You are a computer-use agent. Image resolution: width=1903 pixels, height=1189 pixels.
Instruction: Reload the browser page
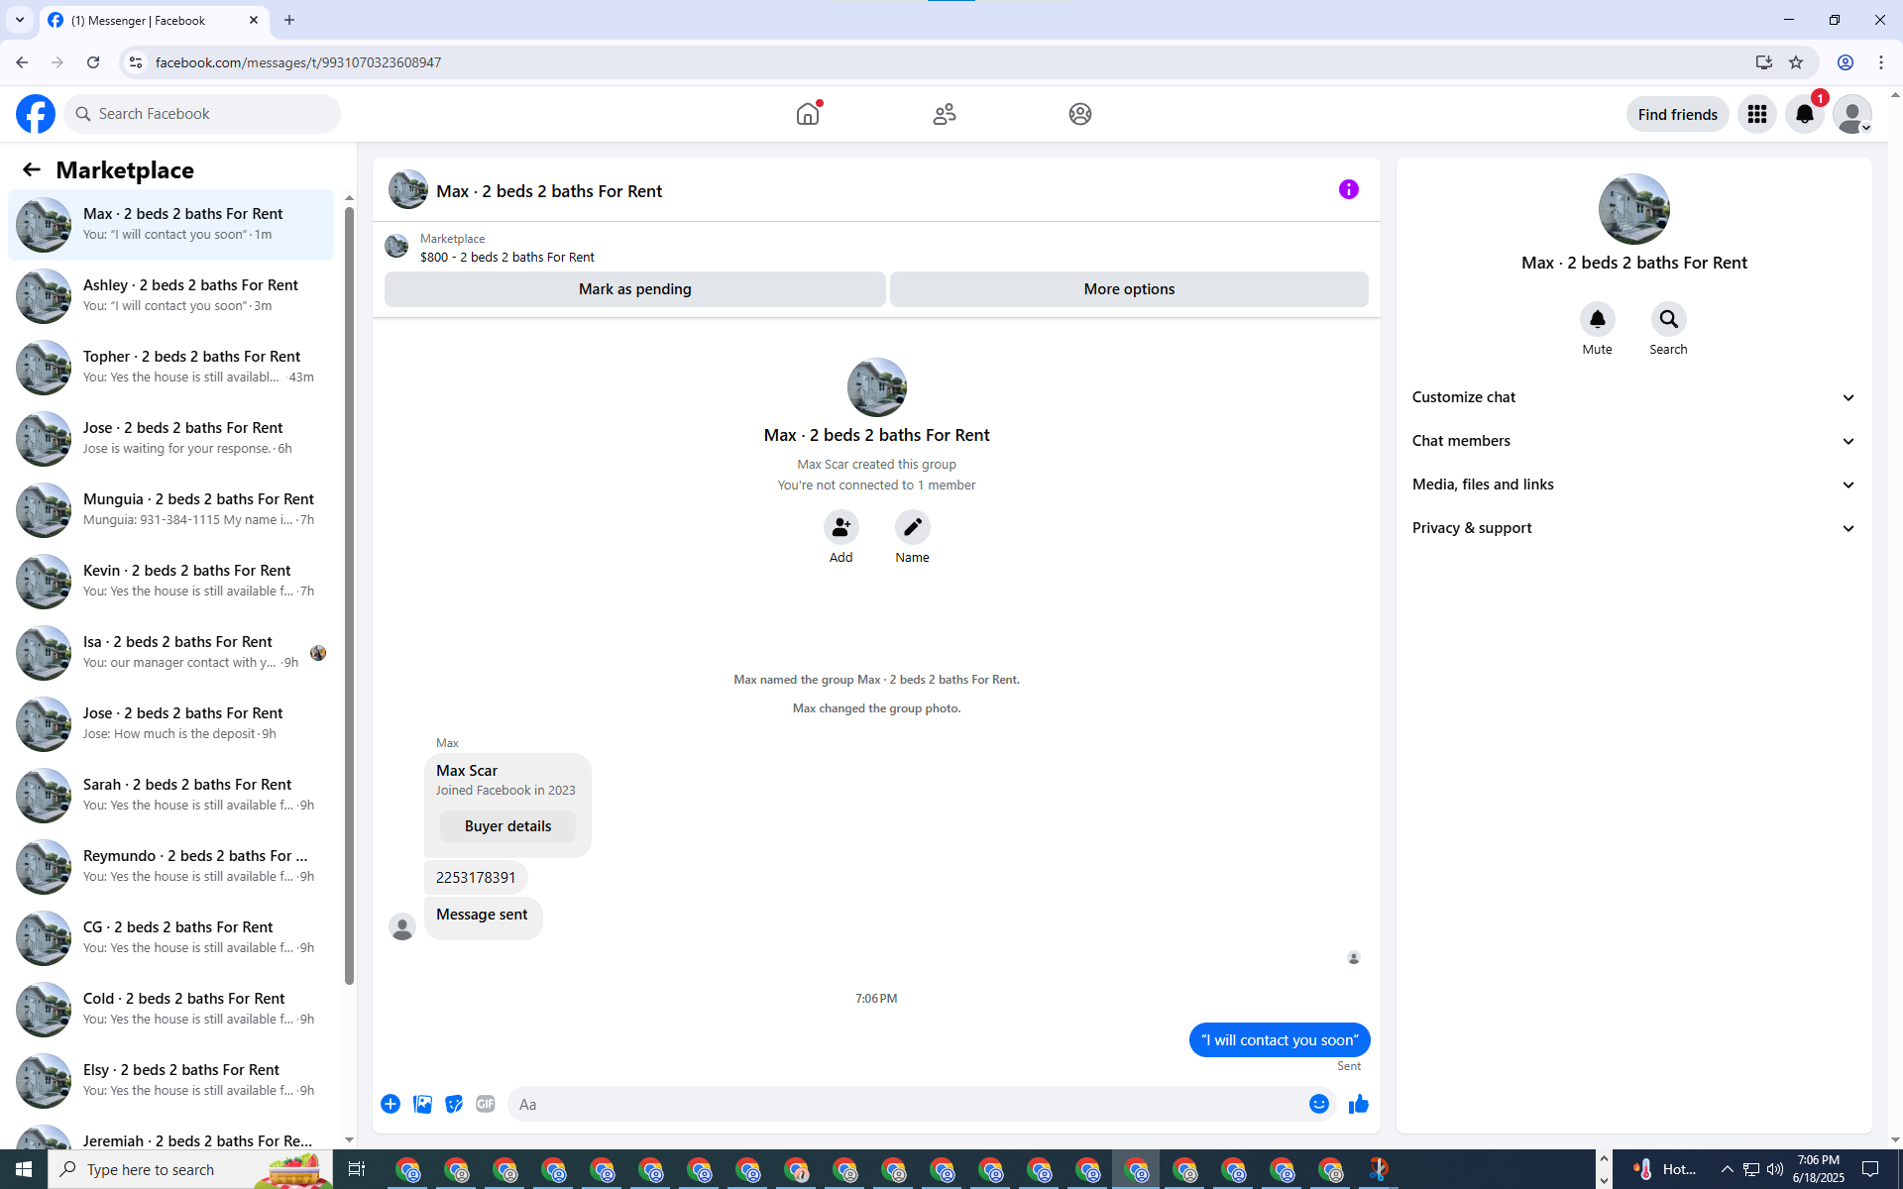coord(93,62)
